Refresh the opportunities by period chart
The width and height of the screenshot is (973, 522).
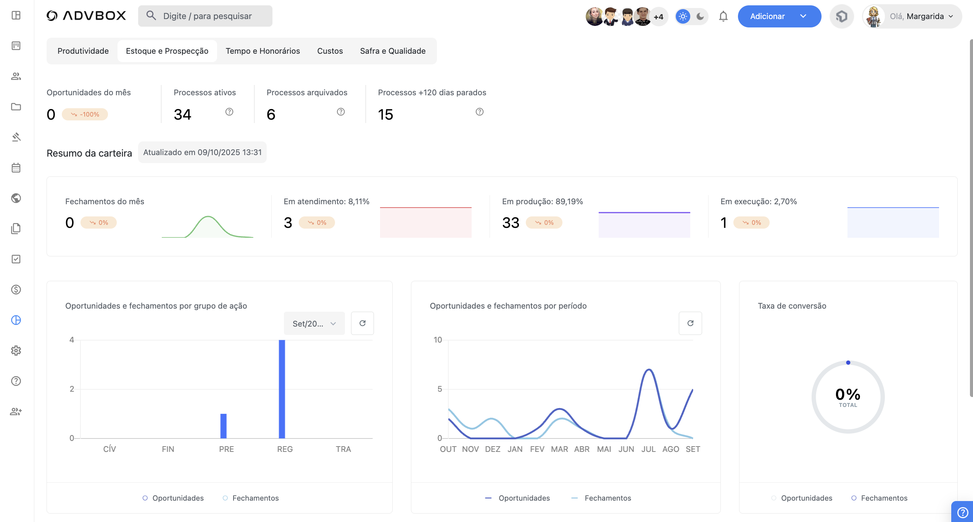(690, 323)
